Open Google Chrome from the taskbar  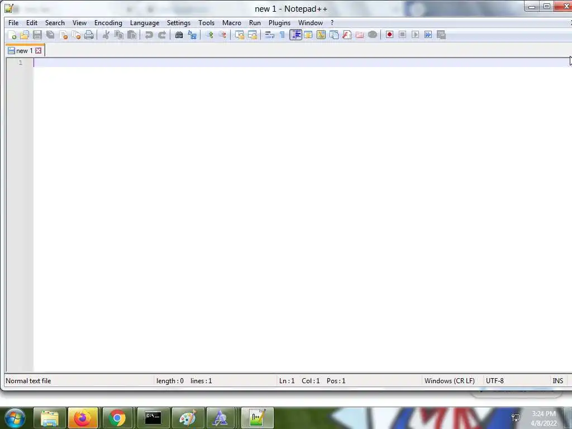click(x=117, y=418)
